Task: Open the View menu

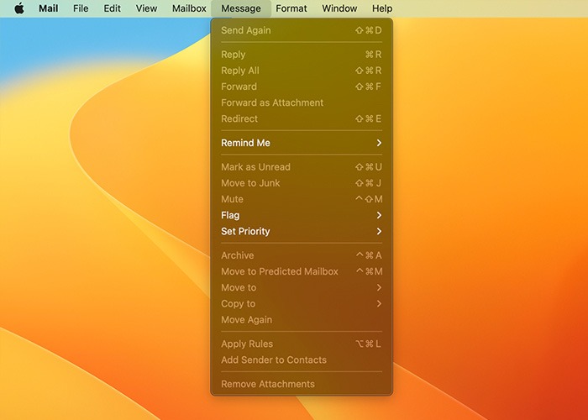Action: pos(146,8)
